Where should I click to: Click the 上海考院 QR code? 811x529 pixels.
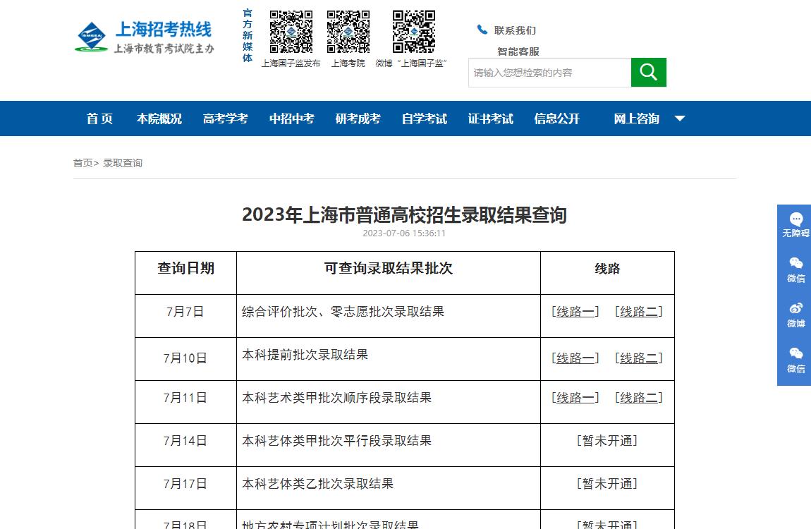click(x=348, y=32)
